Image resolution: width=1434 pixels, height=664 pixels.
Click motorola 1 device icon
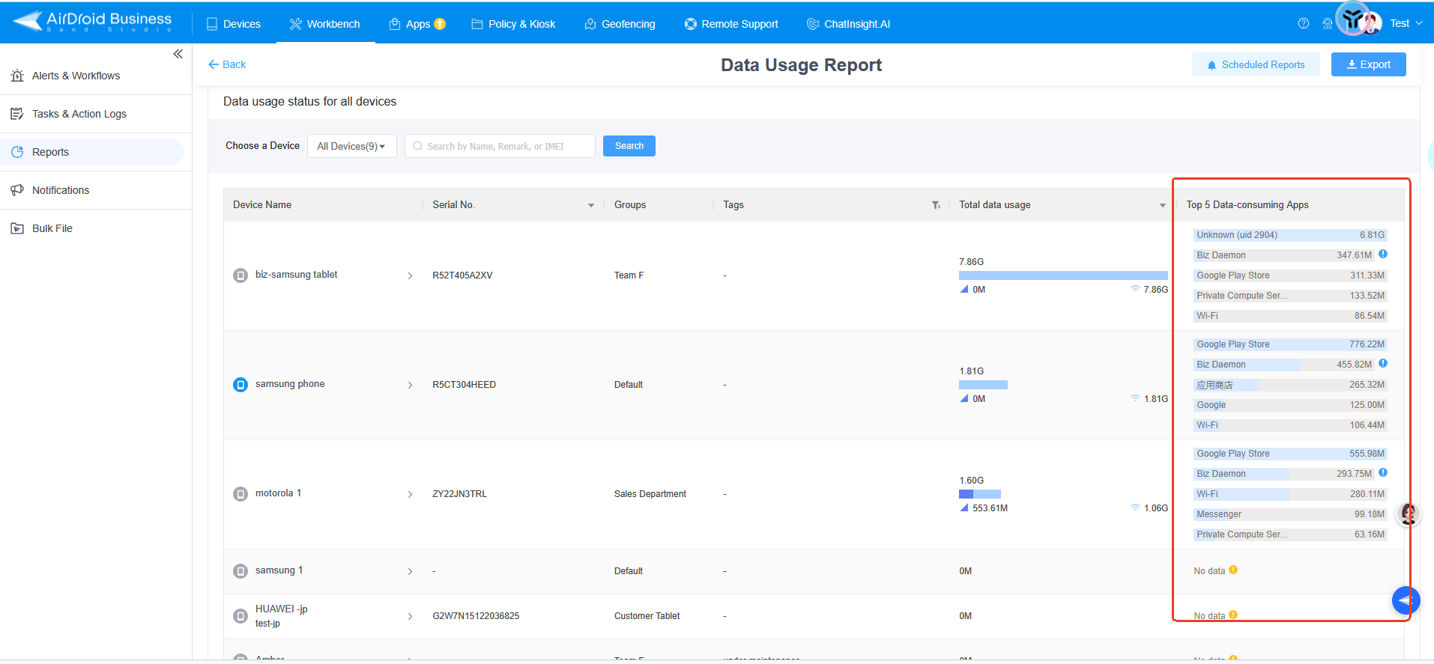pos(240,494)
